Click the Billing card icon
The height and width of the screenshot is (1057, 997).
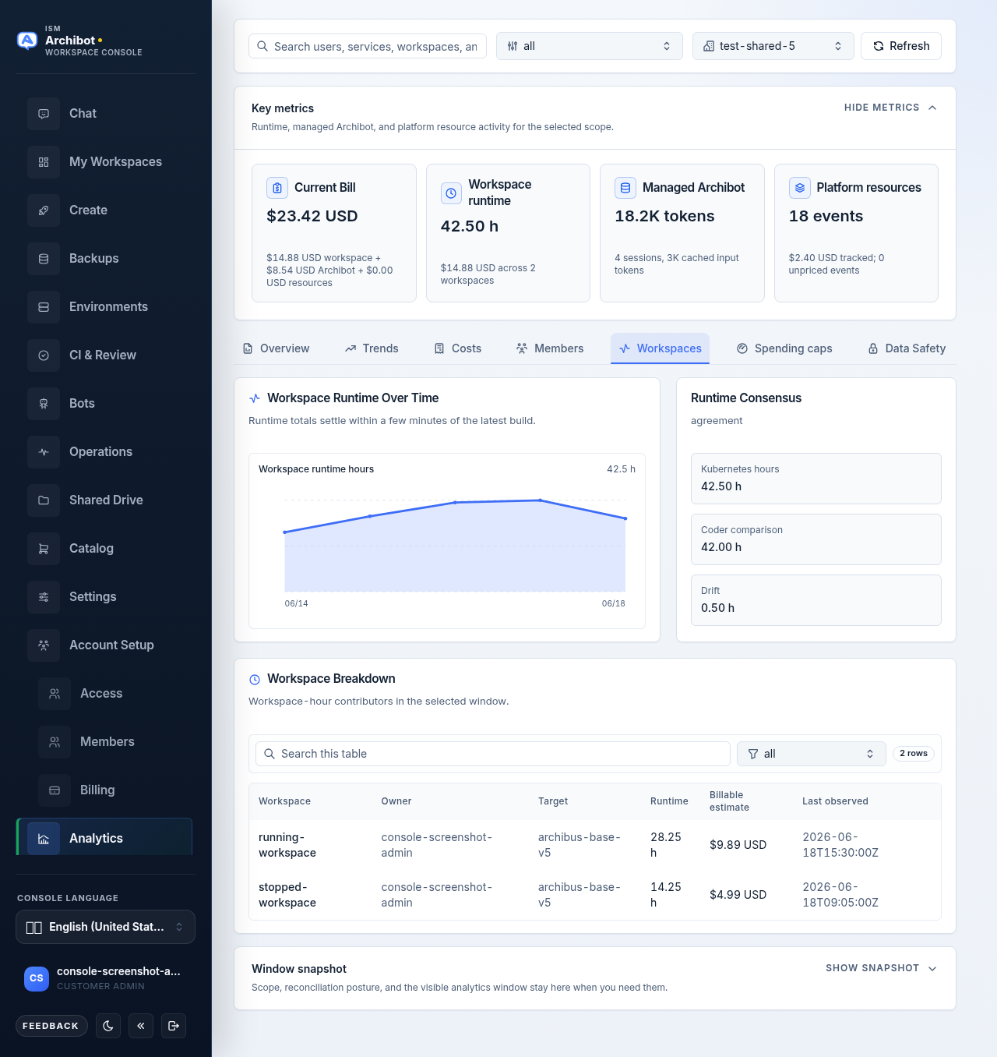pos(55,790)
